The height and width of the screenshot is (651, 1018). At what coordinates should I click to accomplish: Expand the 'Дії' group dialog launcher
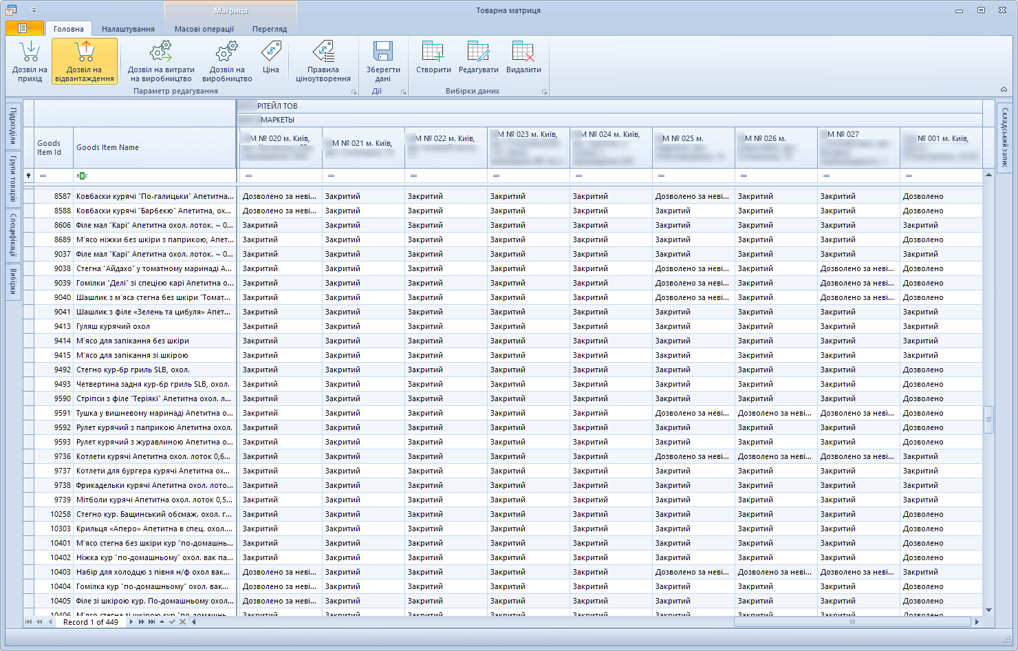(404, 92)
